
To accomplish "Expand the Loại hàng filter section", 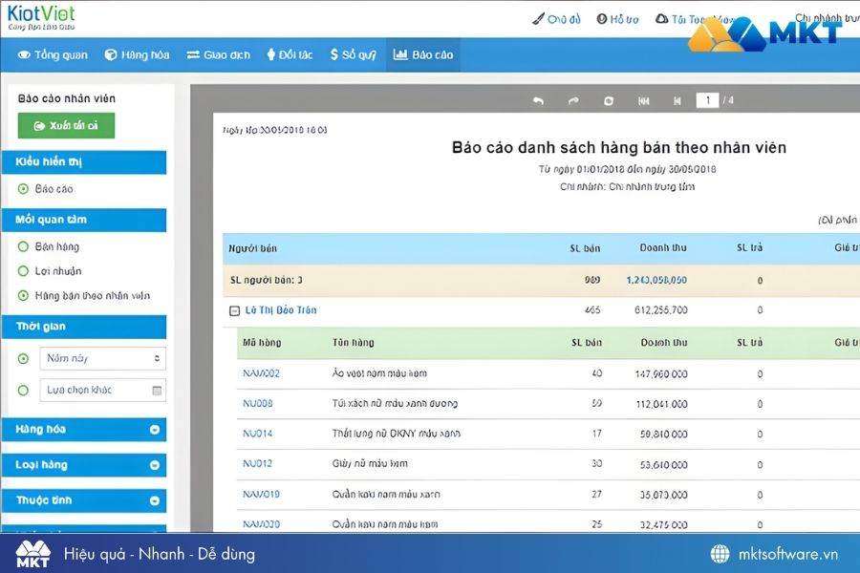I will 154,465.
